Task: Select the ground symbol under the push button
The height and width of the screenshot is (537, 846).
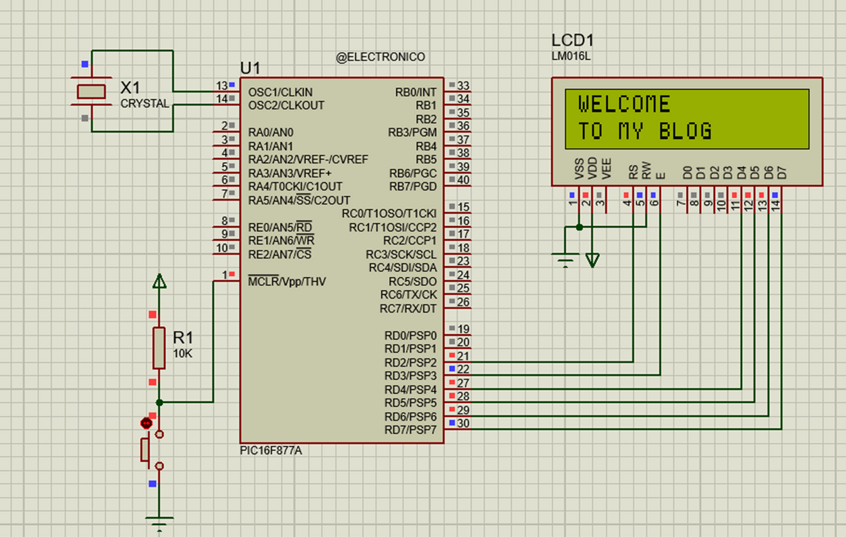Action: click(159, 524)
